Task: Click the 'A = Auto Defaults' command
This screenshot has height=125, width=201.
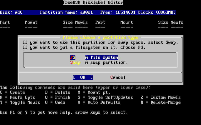Action: click(99, 102)
